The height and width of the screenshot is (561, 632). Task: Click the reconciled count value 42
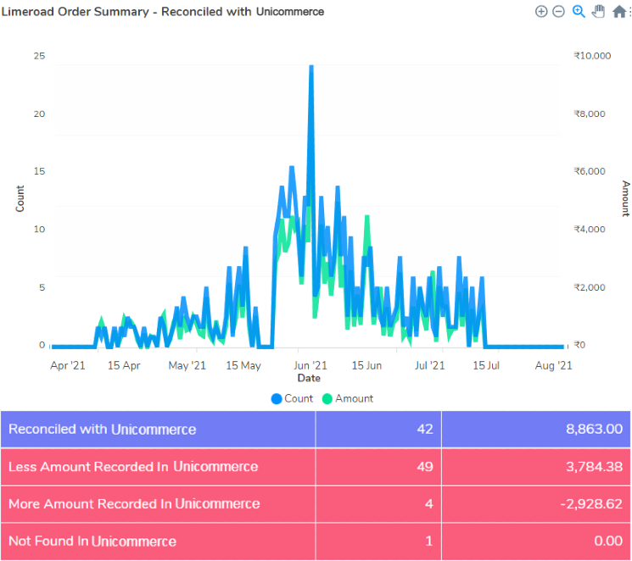pos(425,430)
